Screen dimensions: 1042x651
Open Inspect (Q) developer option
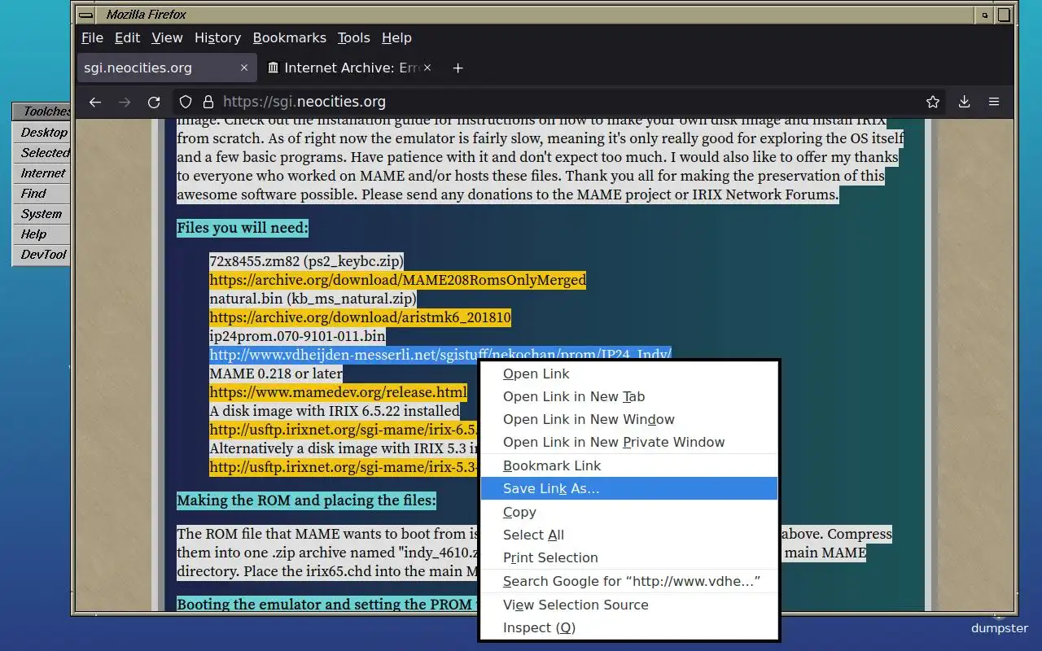[x=628, y=628]
